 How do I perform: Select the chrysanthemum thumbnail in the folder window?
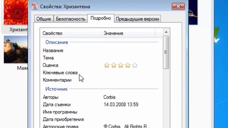tap(16, 12)
